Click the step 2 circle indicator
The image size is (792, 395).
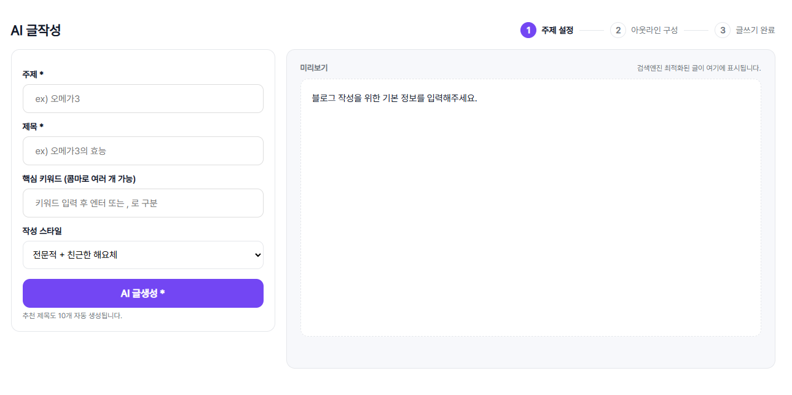pos(618,30)
